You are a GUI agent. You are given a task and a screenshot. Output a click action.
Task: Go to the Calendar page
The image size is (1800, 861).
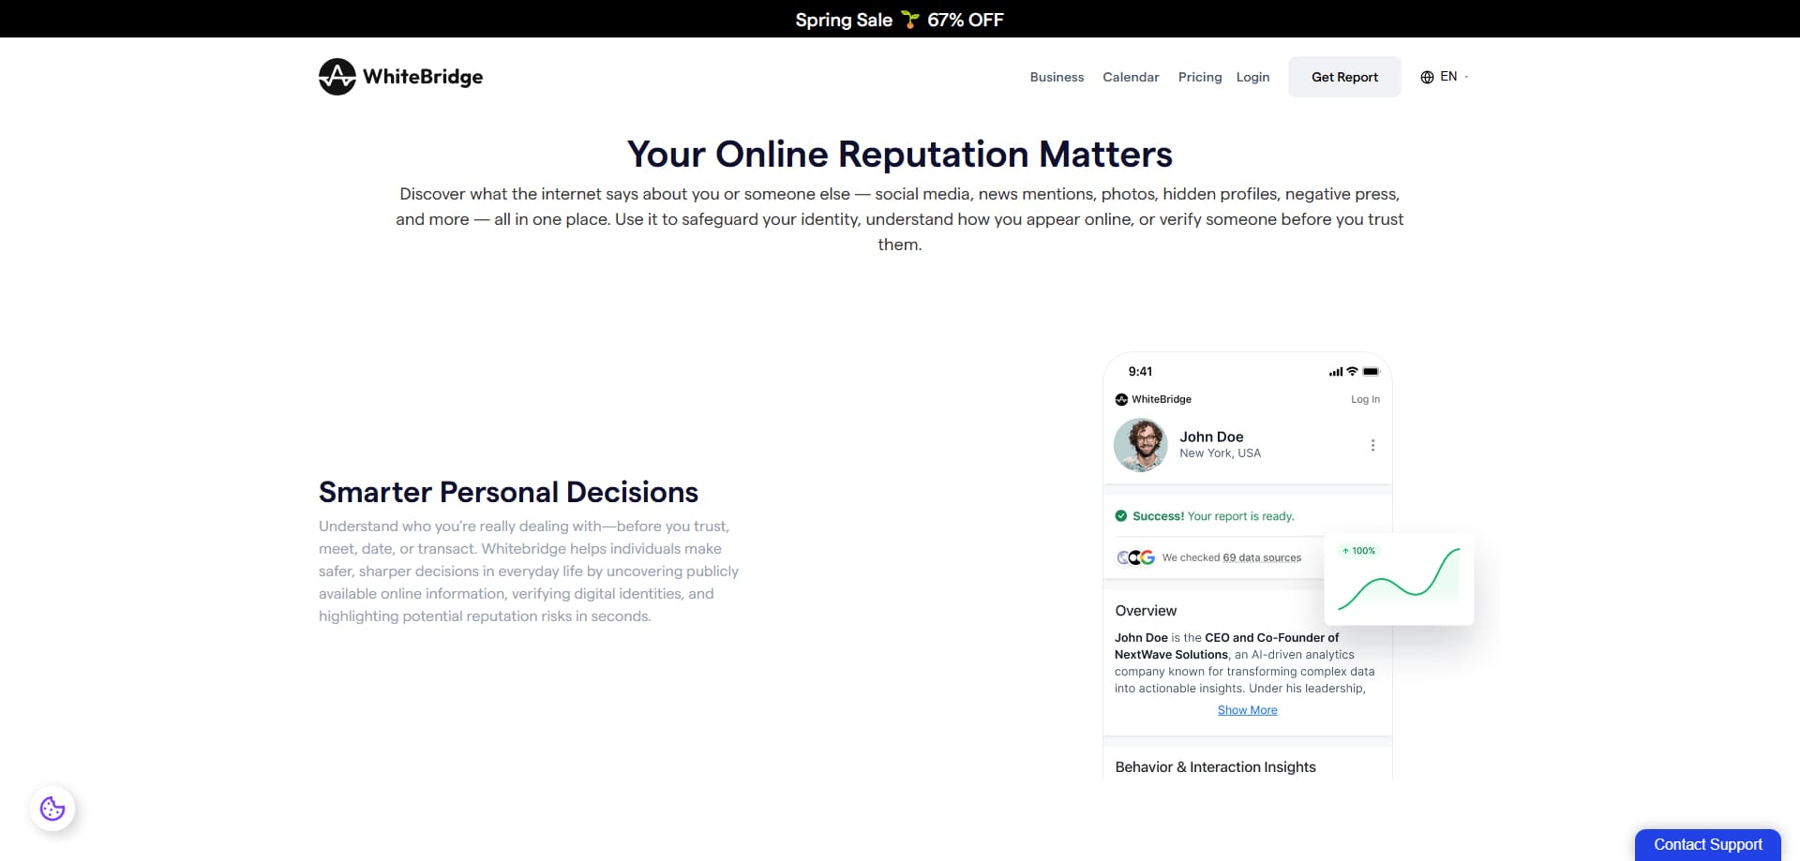[1131, 77]
